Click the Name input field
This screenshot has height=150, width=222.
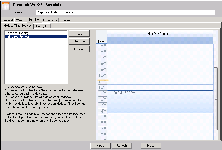coord(125,12)
